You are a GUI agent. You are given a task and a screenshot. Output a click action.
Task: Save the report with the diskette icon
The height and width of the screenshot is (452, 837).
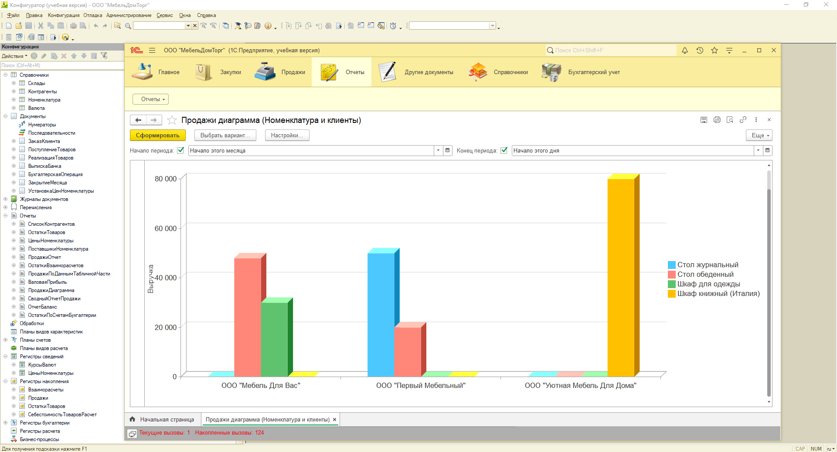pos(704,120)
